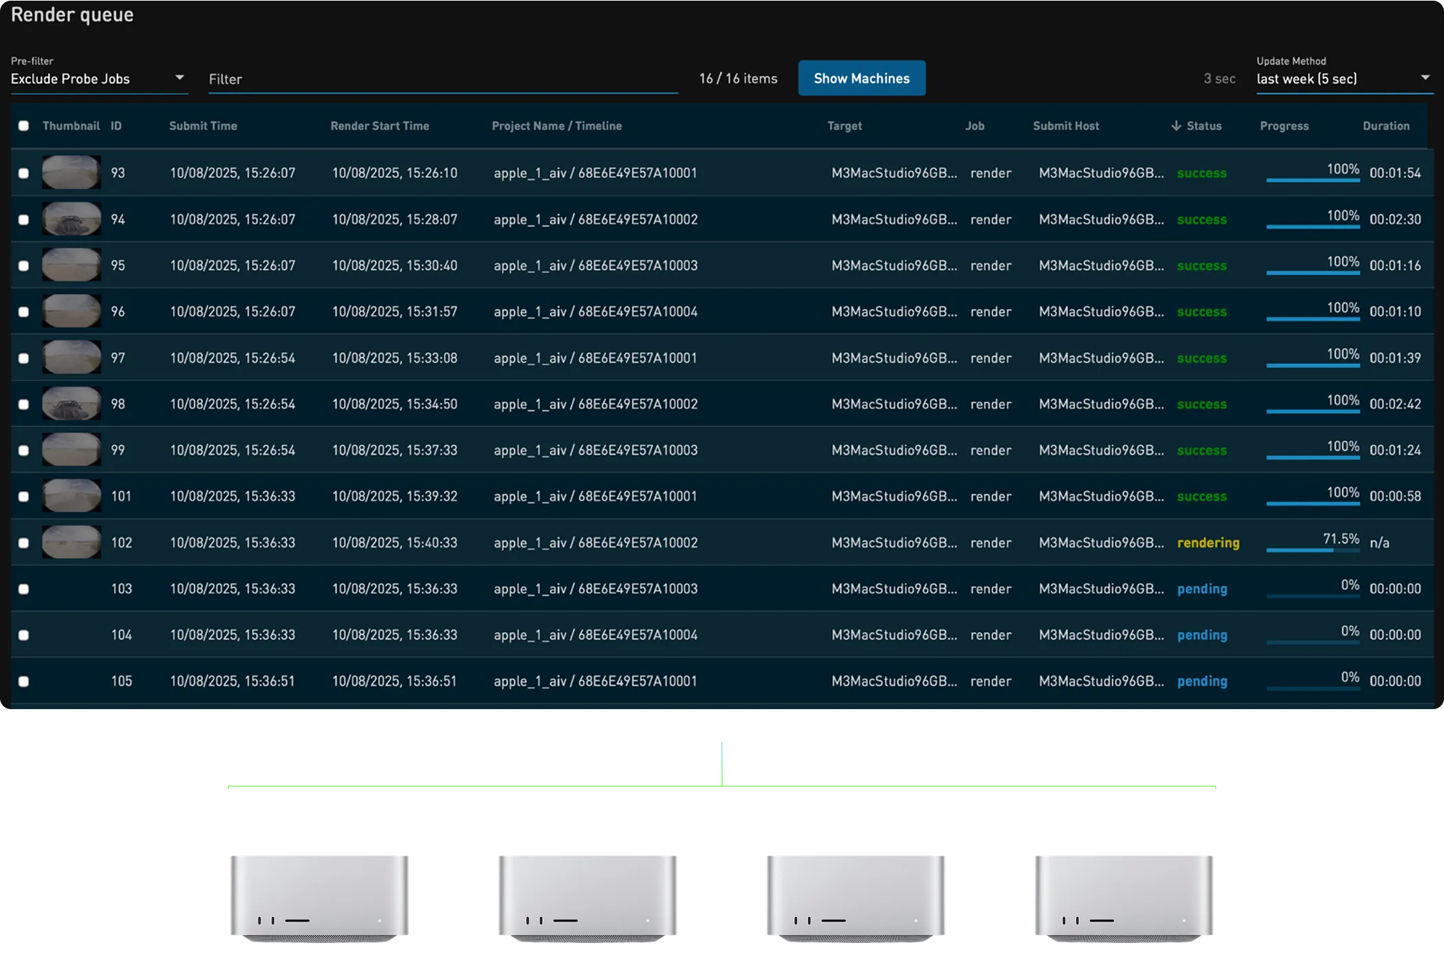Open the Update Method dropdown arrow
Viewport: 1444px width, 976px height.
coord(1425,78)
